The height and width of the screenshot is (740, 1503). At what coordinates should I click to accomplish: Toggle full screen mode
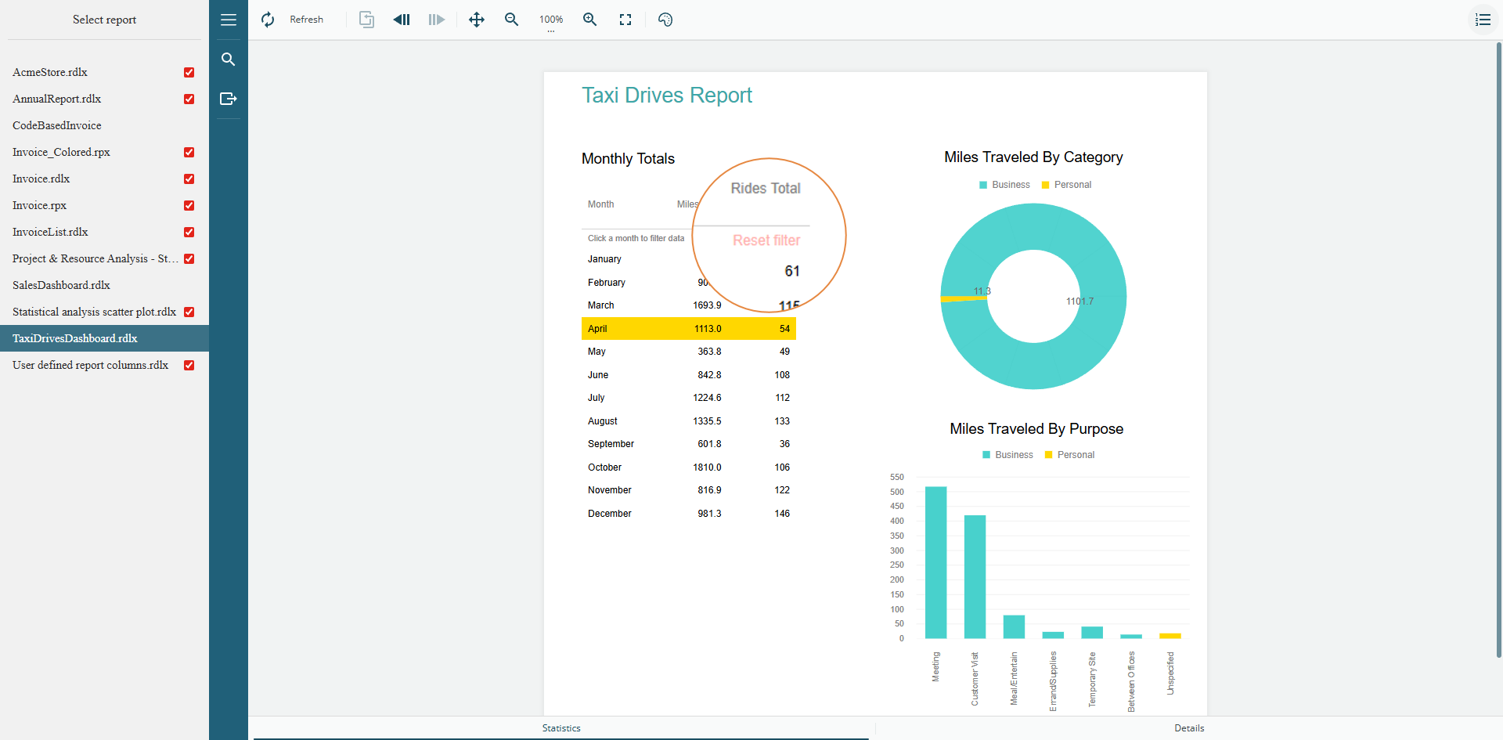(625, 20)
